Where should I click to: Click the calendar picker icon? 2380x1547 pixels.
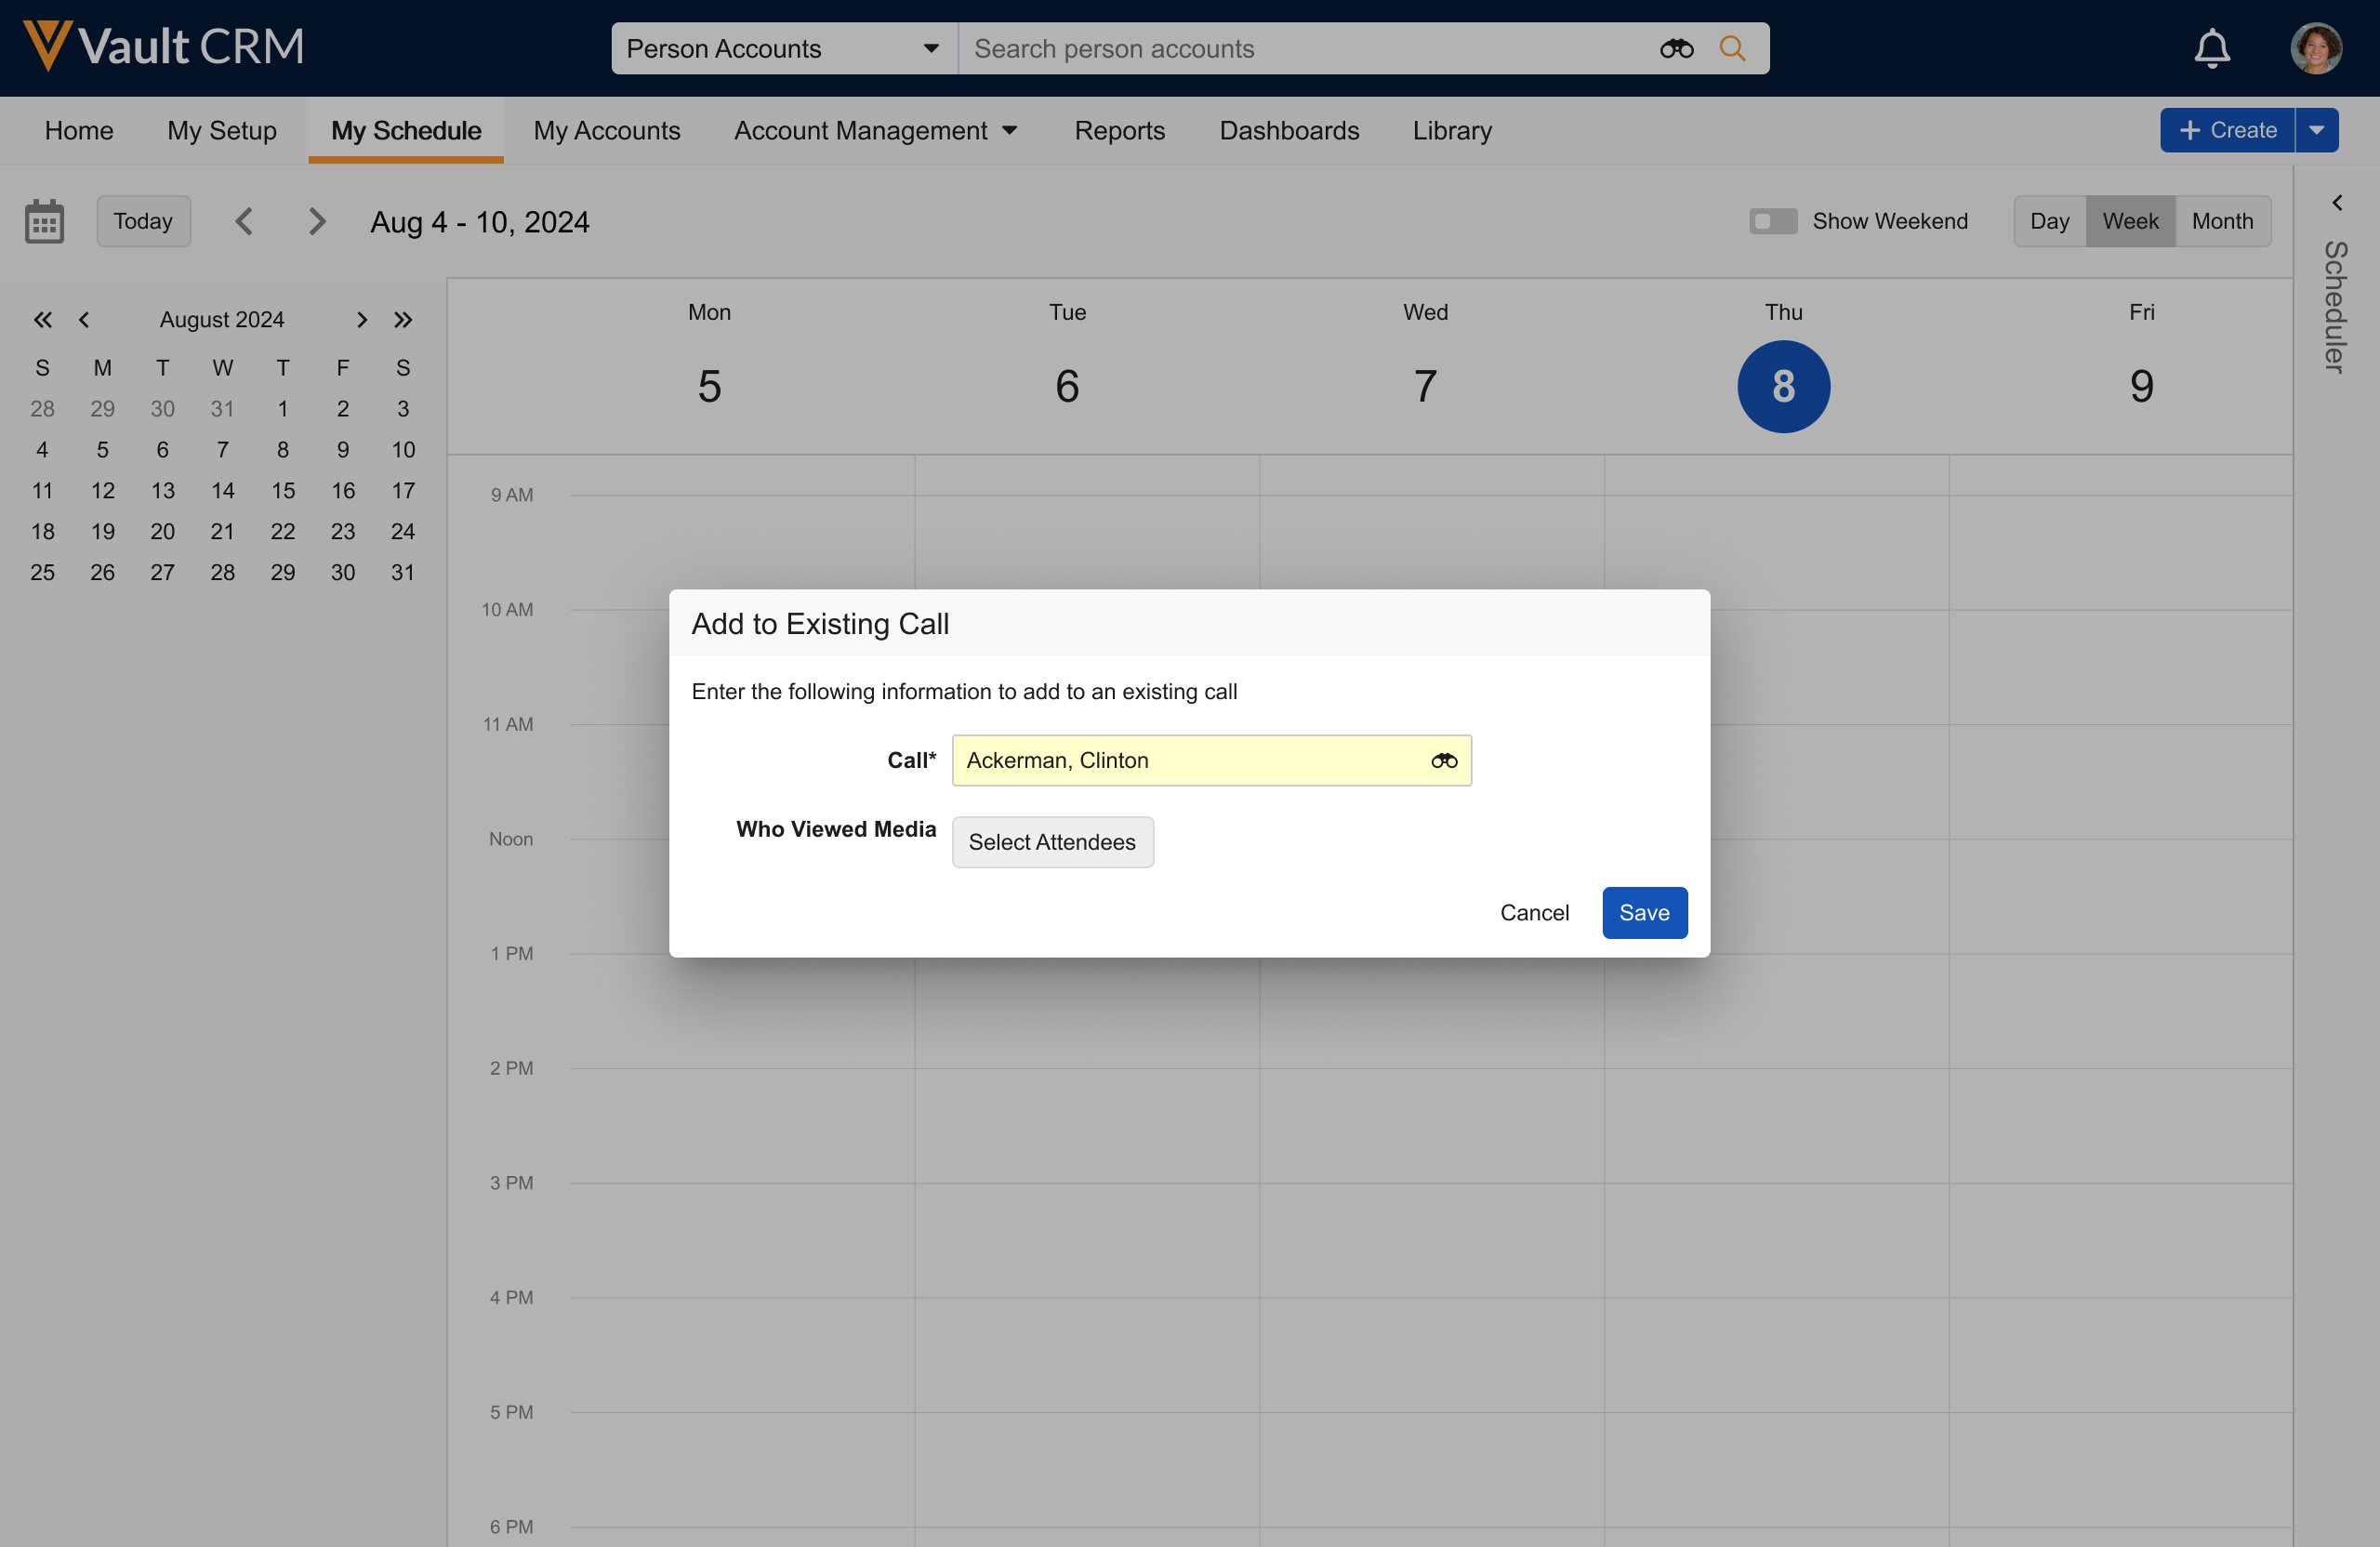44,221
